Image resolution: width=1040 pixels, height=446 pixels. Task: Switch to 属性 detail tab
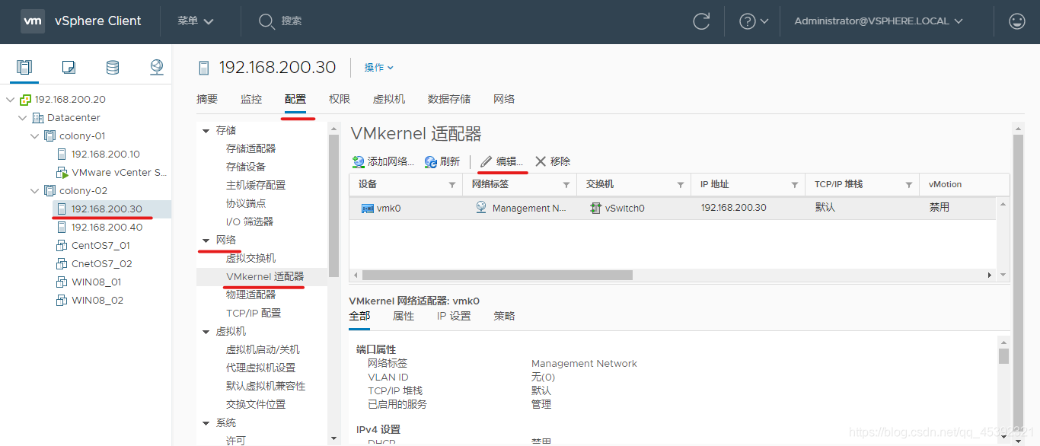(x=404, y=316)
